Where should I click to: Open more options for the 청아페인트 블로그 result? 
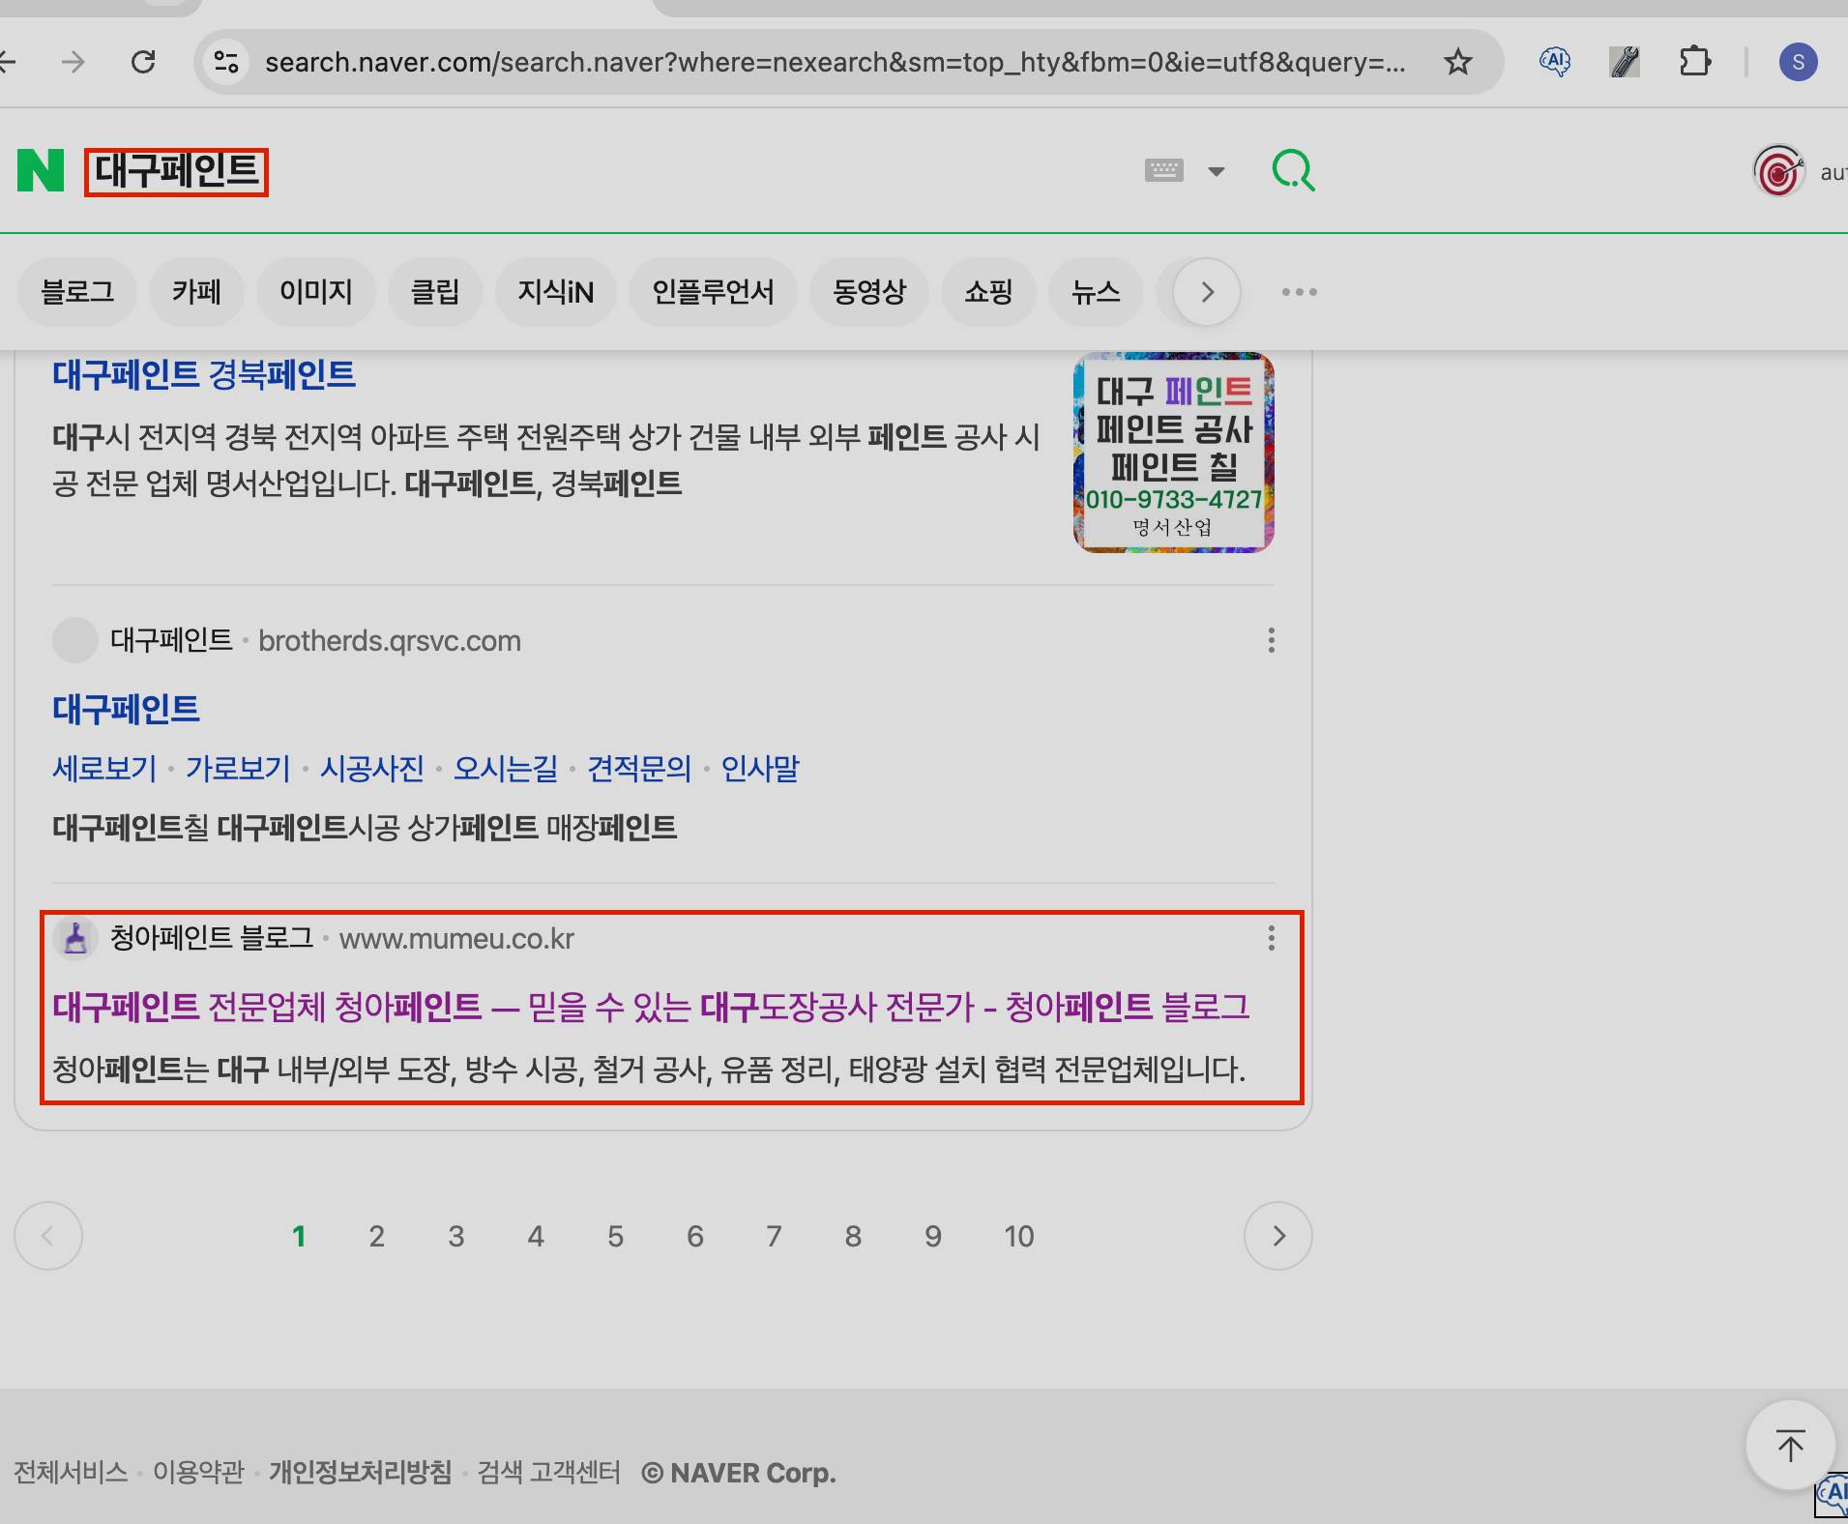[x=1271, y=938]
